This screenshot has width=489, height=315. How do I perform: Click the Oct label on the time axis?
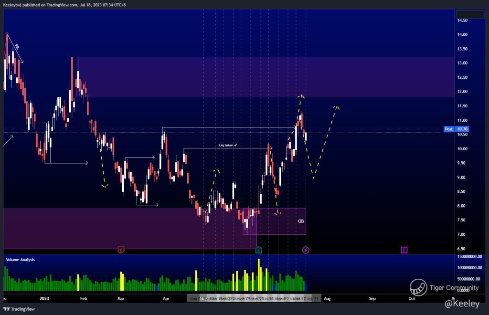coord(412,298)
